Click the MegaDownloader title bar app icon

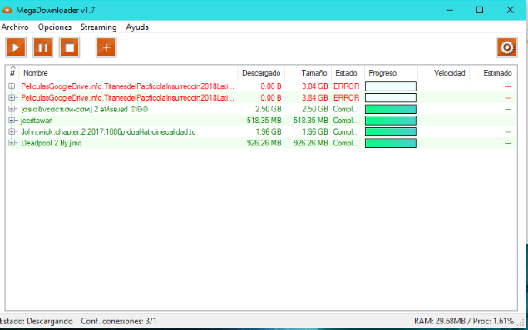(7, 10)
